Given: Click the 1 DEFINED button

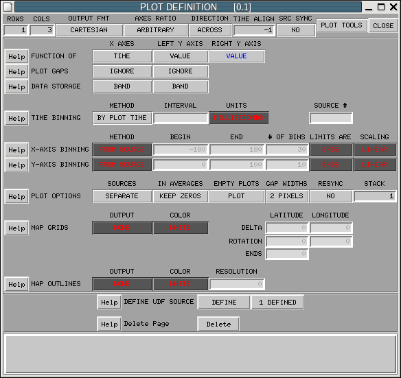Looking at the screenshot, I should (277, 303).
